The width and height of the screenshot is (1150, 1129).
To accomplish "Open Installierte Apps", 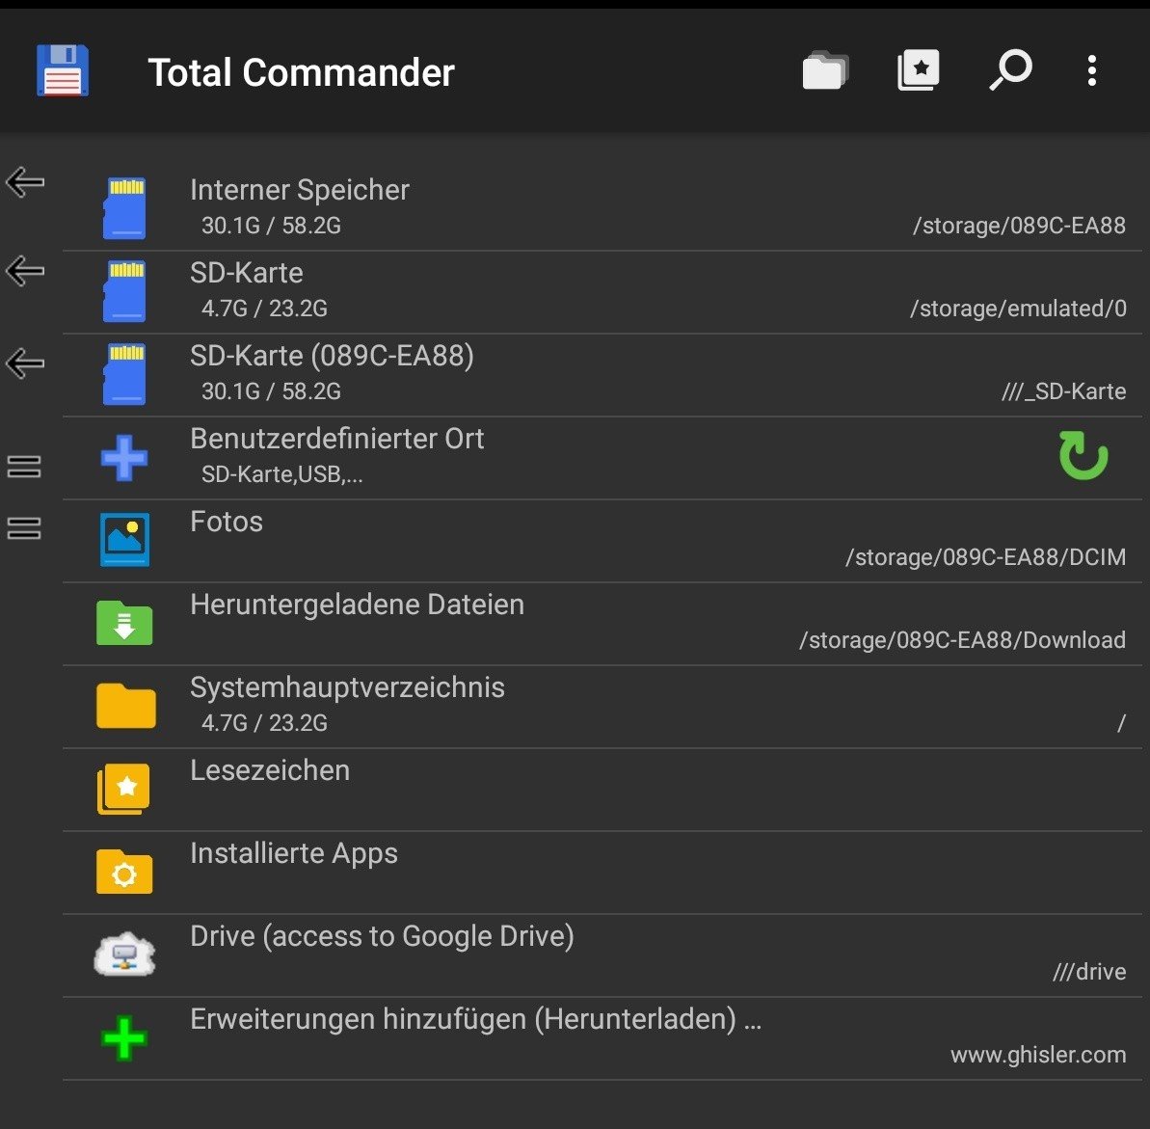I will tap(602, 873).
